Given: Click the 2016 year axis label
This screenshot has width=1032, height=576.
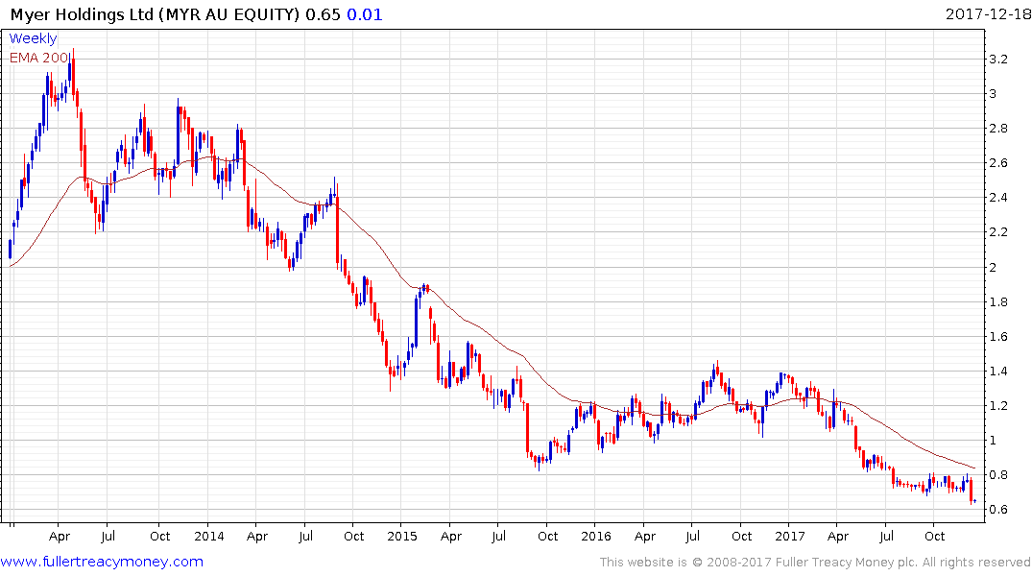Looking at the screenshot, I should pyautogui.click(x=595, y=536).
